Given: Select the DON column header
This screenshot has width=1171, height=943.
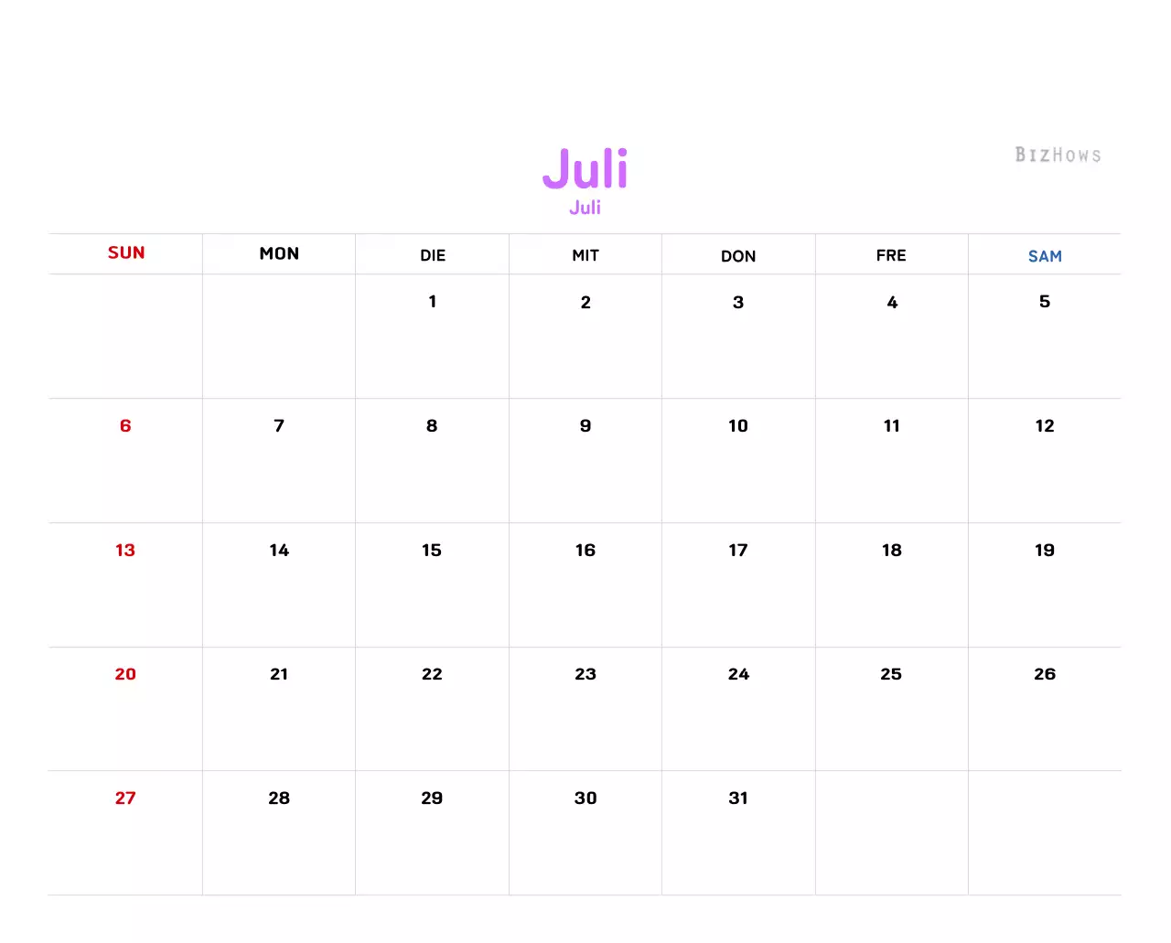Looking at the screenshot, I should pyautogui.click(x=738, y=256).
